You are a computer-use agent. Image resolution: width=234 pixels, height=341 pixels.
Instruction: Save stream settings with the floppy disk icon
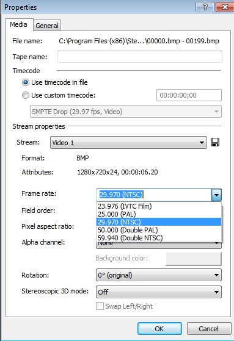click(215, 143)
